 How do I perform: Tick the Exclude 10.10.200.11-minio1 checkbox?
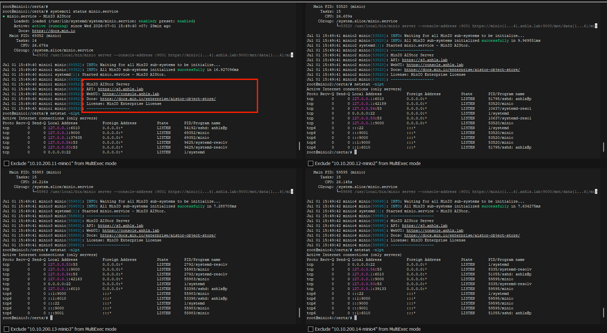coord(6,163)
